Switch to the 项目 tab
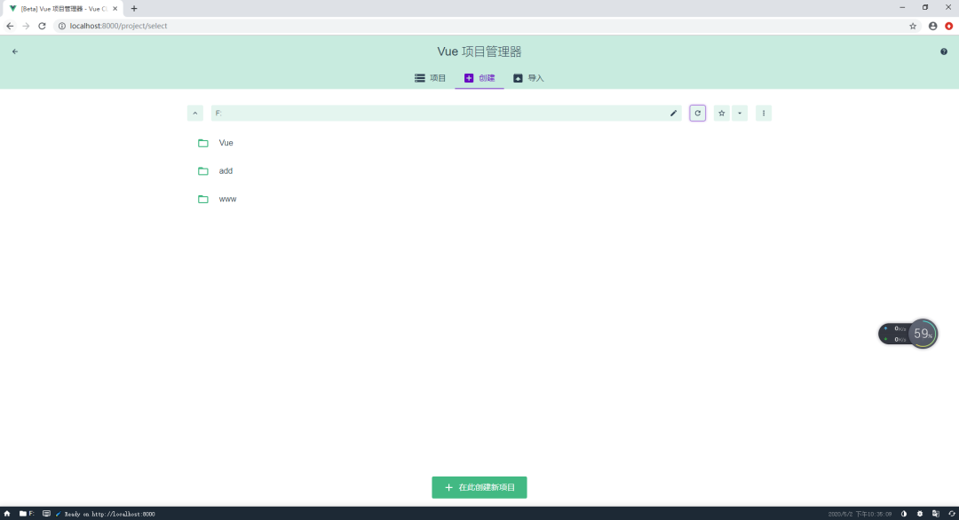 431,78
